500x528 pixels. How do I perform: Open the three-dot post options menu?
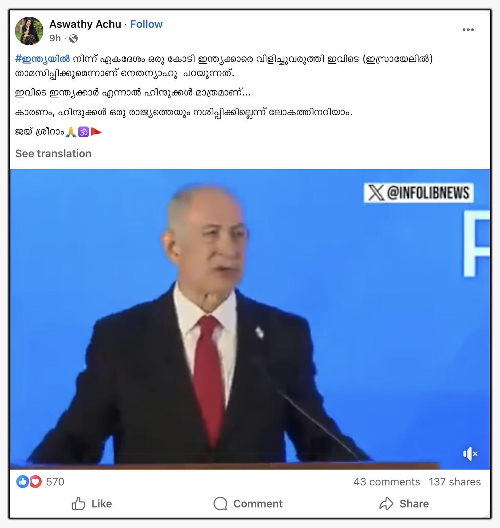coord(468,30)
